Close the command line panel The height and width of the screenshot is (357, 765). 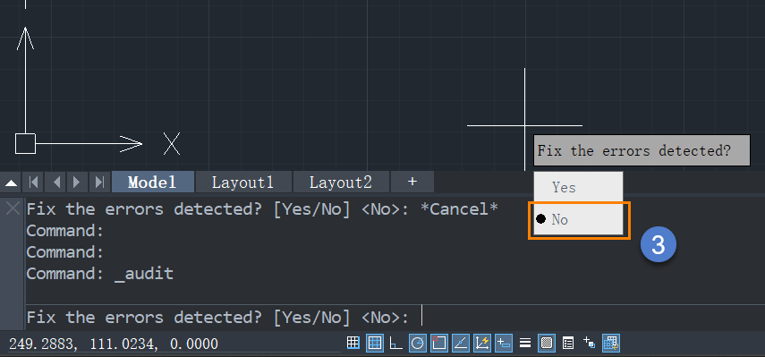(13, 208)
